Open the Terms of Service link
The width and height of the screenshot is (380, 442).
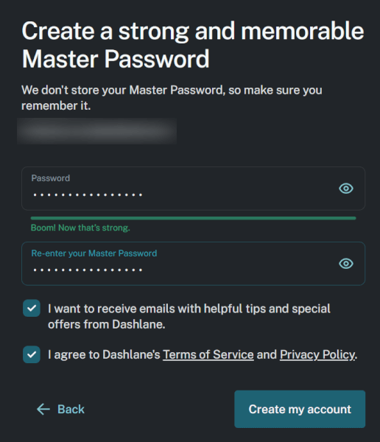pos(208,354)
